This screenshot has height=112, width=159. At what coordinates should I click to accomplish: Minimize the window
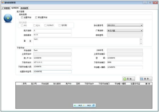(x=145, y=3)
